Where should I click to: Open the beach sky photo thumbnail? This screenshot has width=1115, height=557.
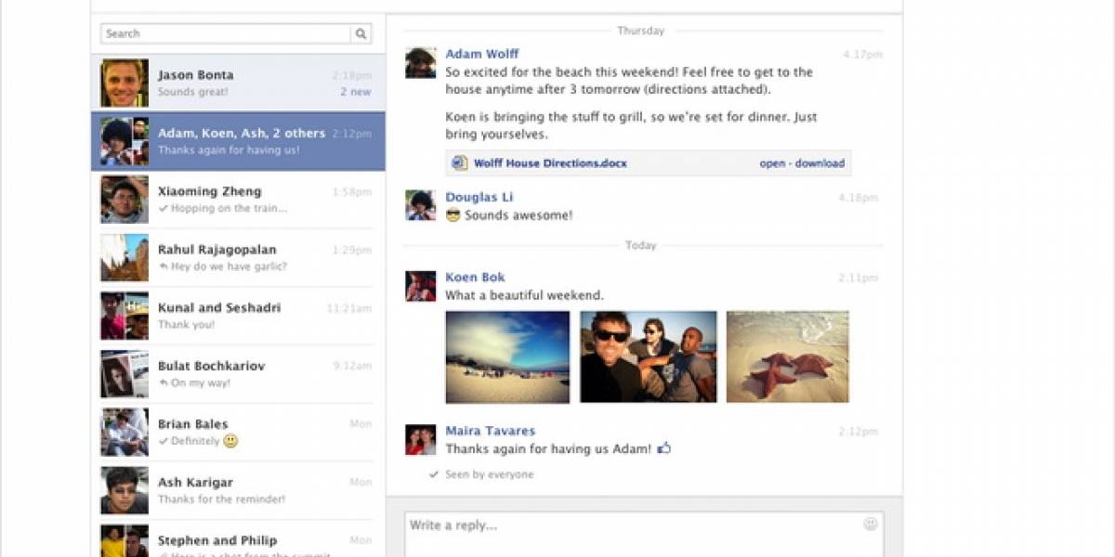click(x=507, y=357)
